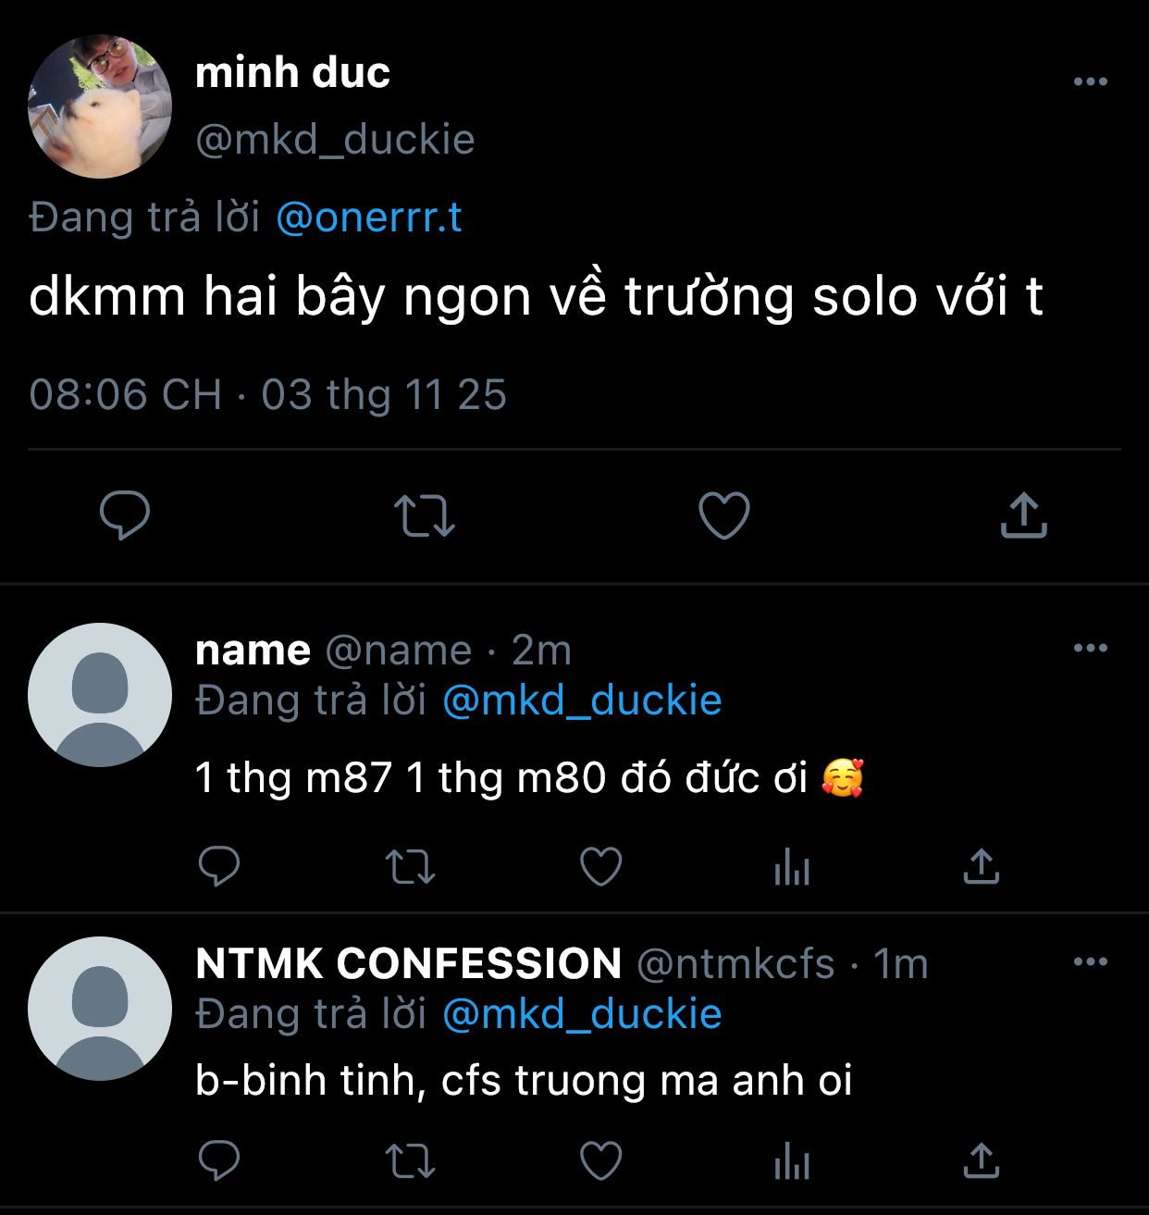This screenshot has width=1149, height=1215.
Task: View analytics for NTMK CONFESSION reply
Action: point(792,1161)
